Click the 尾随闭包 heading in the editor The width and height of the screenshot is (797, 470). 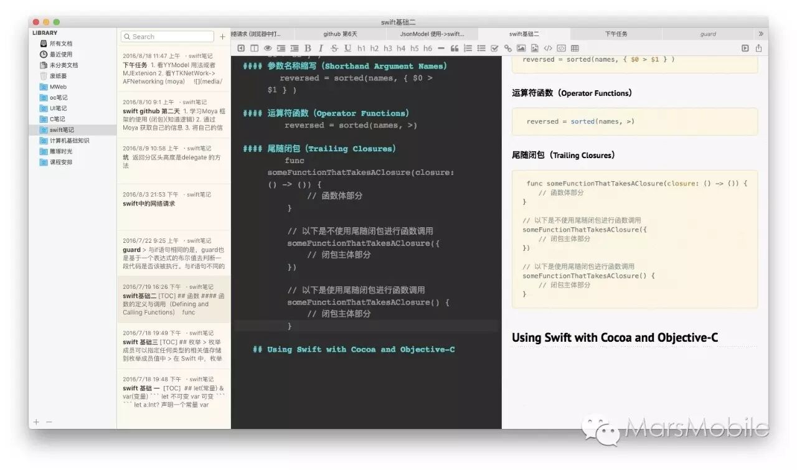coord(319,149)
